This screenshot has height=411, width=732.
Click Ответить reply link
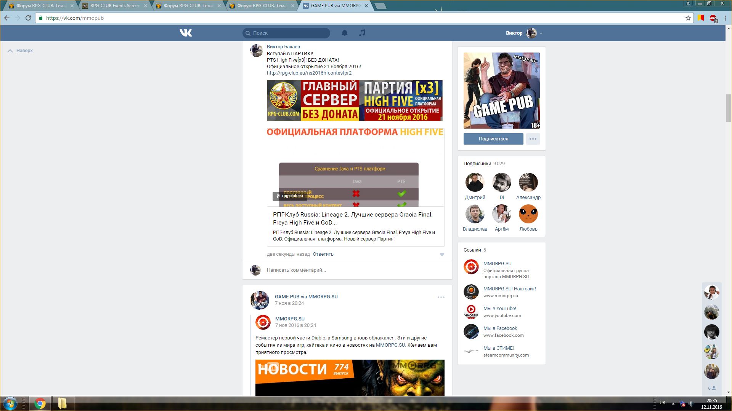click(323, 254)
